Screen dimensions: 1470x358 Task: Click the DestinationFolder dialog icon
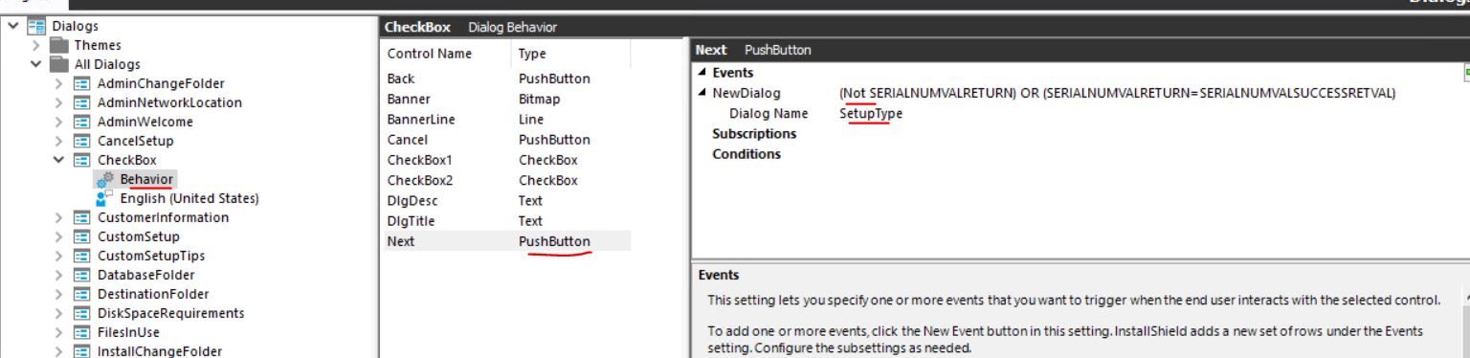point(83,294)
